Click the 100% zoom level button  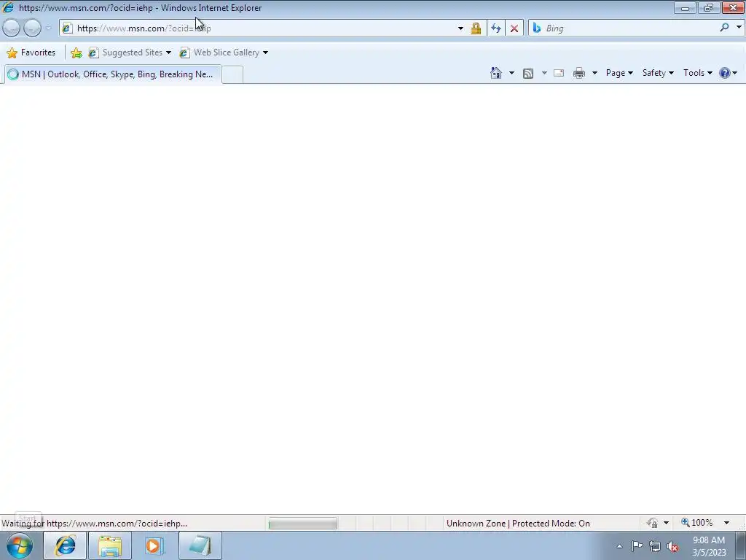tap(697, 523)
